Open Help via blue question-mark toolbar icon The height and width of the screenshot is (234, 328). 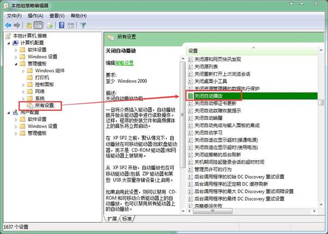pos(62,25)
